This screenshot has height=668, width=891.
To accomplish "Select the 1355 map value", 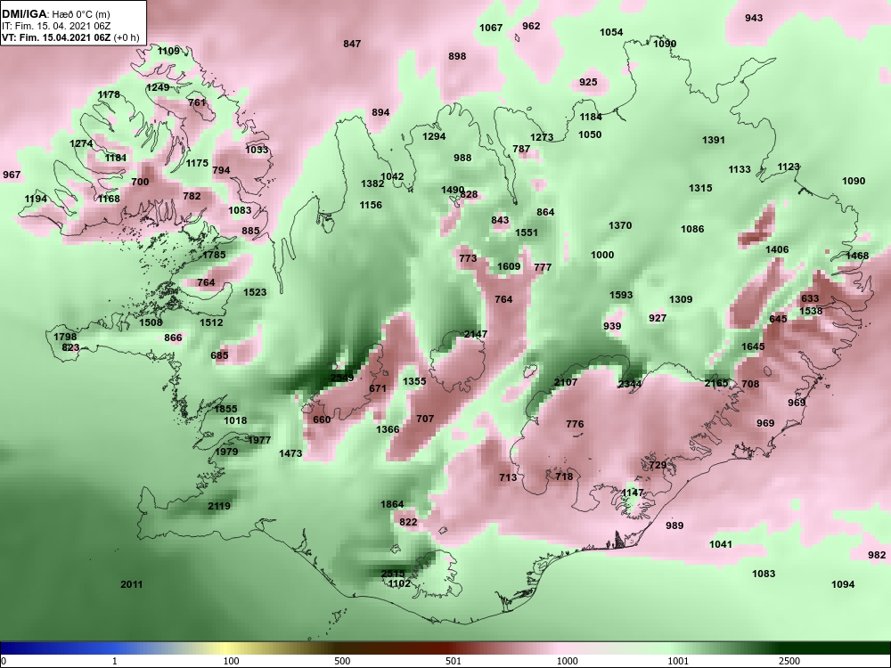I will point(414,381).
